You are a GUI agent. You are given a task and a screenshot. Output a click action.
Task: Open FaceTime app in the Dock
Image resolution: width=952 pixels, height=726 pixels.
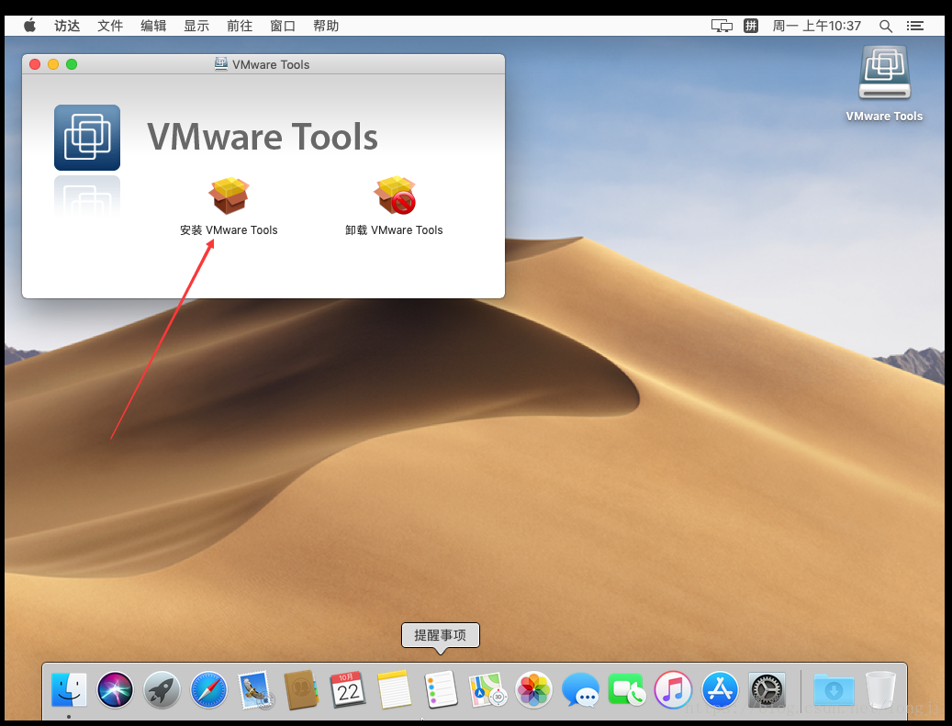(627, 690)
